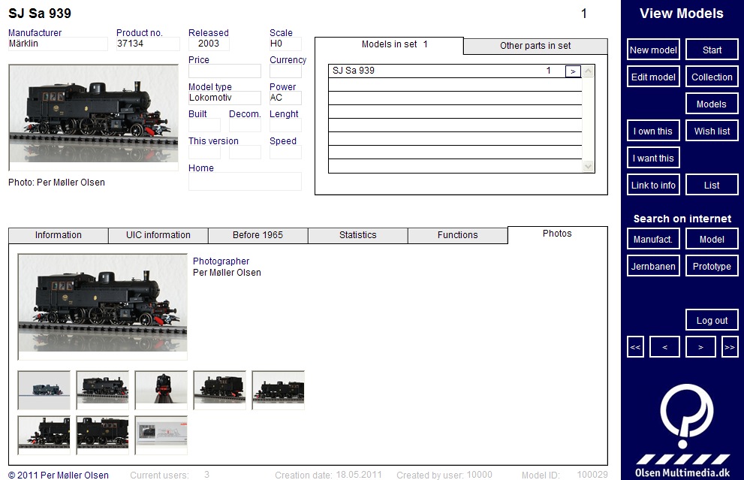This screenshot has height=480, width=744.
Task: Select the first thumbnail with blue locomotive
Action: tap(44, 391)
